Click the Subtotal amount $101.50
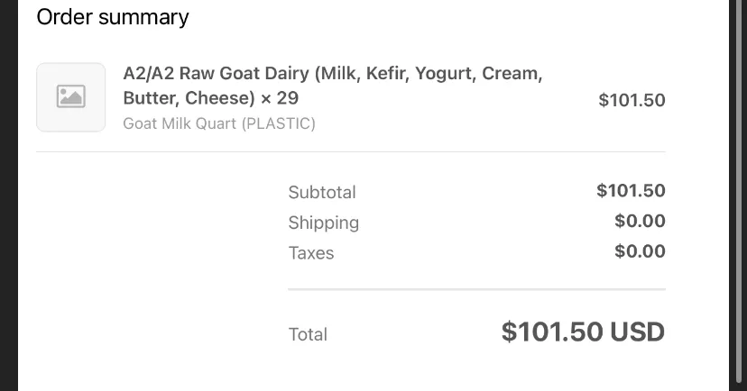 coord(631,191)
